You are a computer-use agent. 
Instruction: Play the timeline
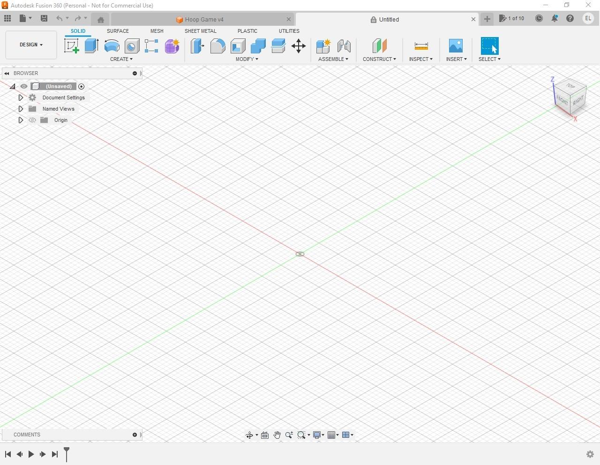pos(31,454)
